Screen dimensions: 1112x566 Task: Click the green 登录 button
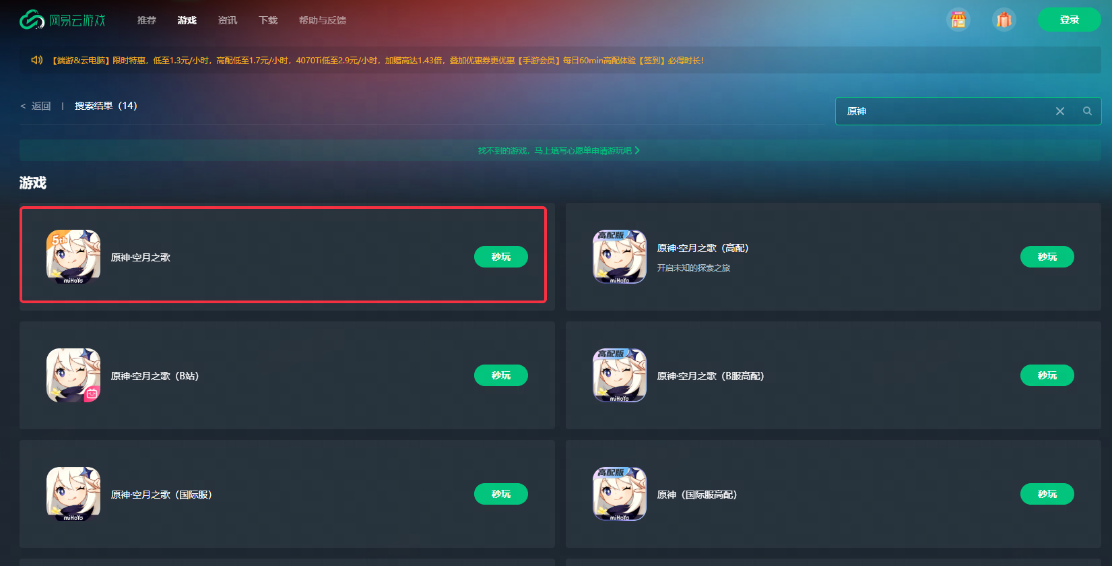pos(1070,20)
